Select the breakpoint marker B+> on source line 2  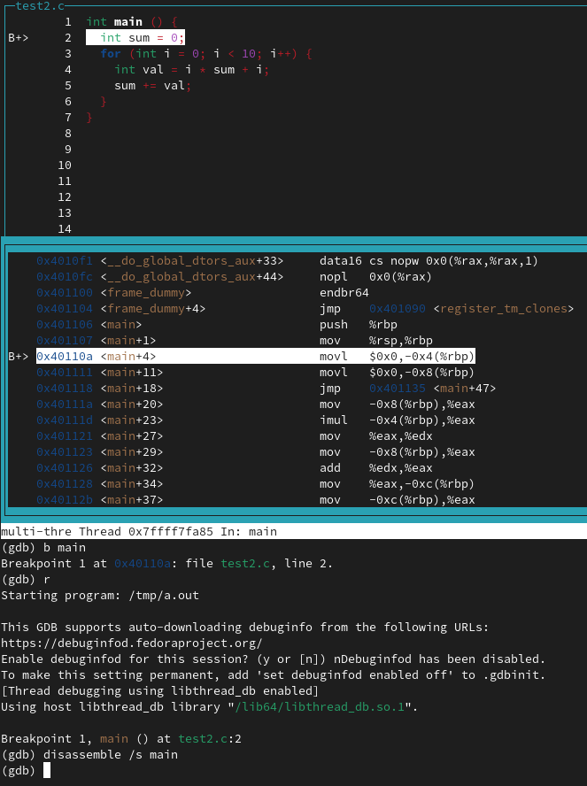(x=18, y=38)
